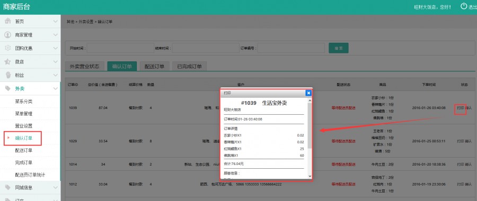Screen dimensions: 477x201
Task: Click the 退出 logout link
Action: click(x=473, y=7)
